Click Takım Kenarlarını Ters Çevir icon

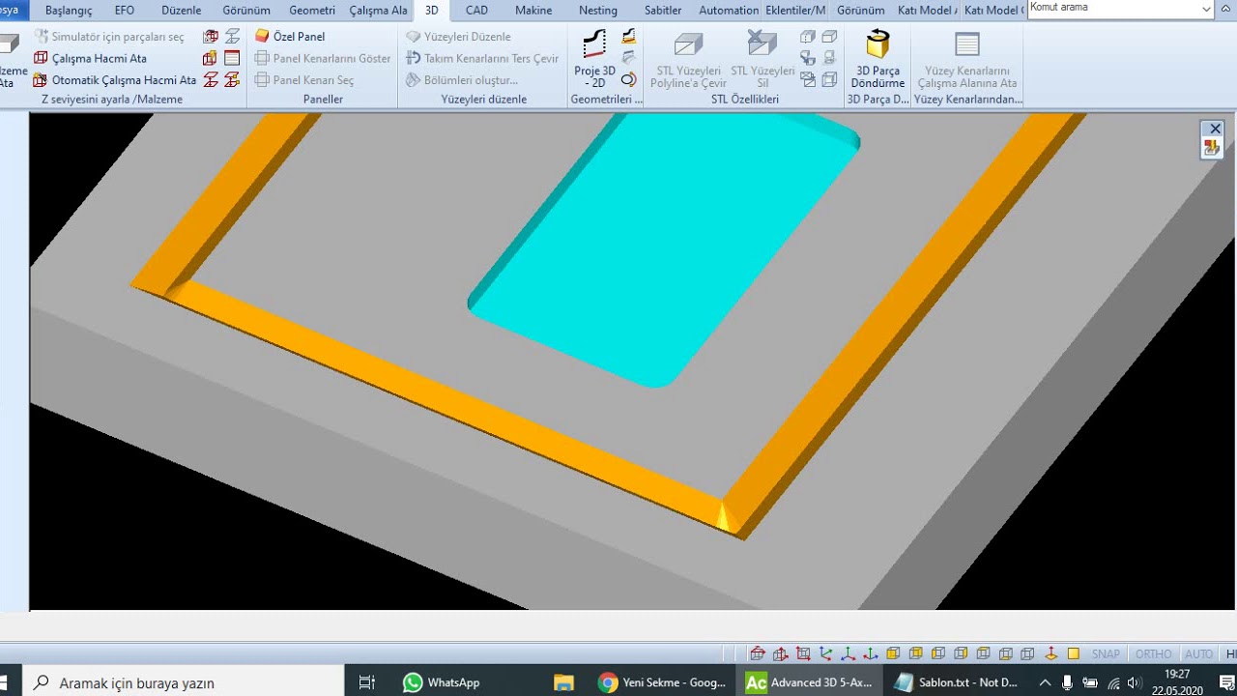tap(413, 58)
